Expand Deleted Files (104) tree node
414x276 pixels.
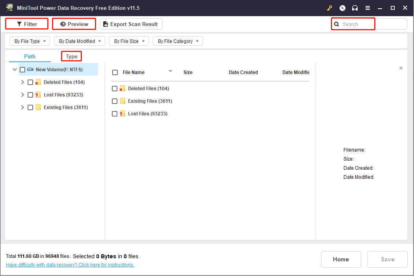coord(22,82)
